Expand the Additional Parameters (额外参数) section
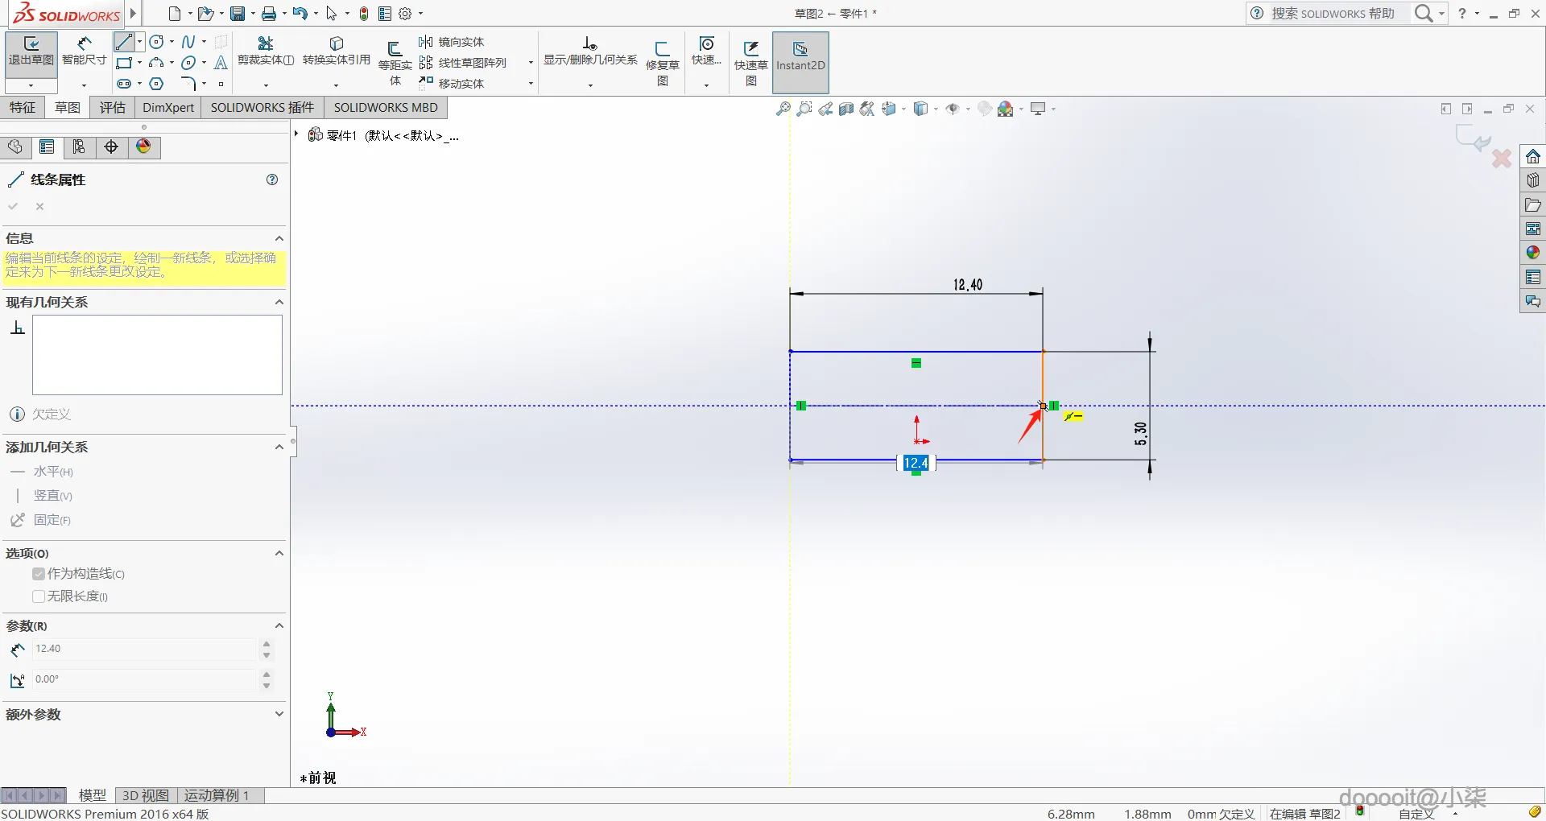Viewport: 1546px width, 821px height. pos(279,714)
